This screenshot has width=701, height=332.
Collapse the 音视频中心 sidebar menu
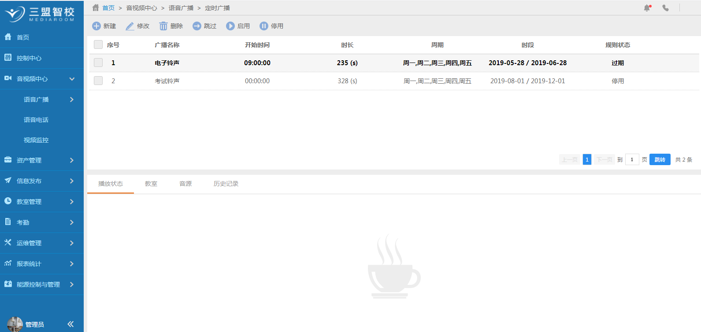(x=72, y=79)
